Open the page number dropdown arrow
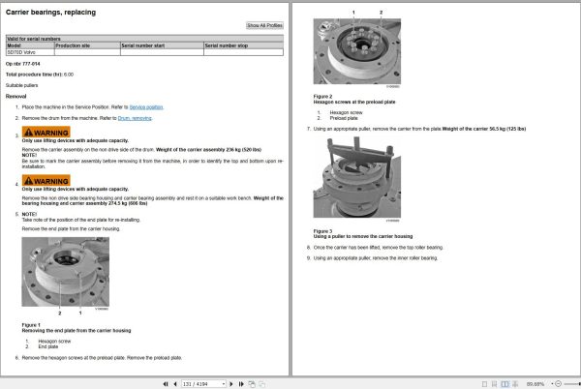Viewport: 581px width, 389px height. coord(224,384)
